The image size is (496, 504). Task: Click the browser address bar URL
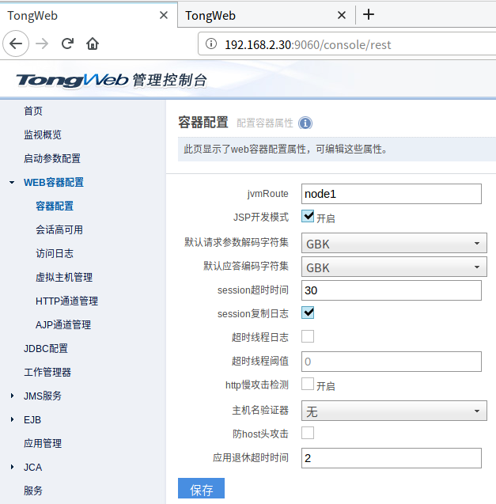pyautogui.click(x=308, y=44)
